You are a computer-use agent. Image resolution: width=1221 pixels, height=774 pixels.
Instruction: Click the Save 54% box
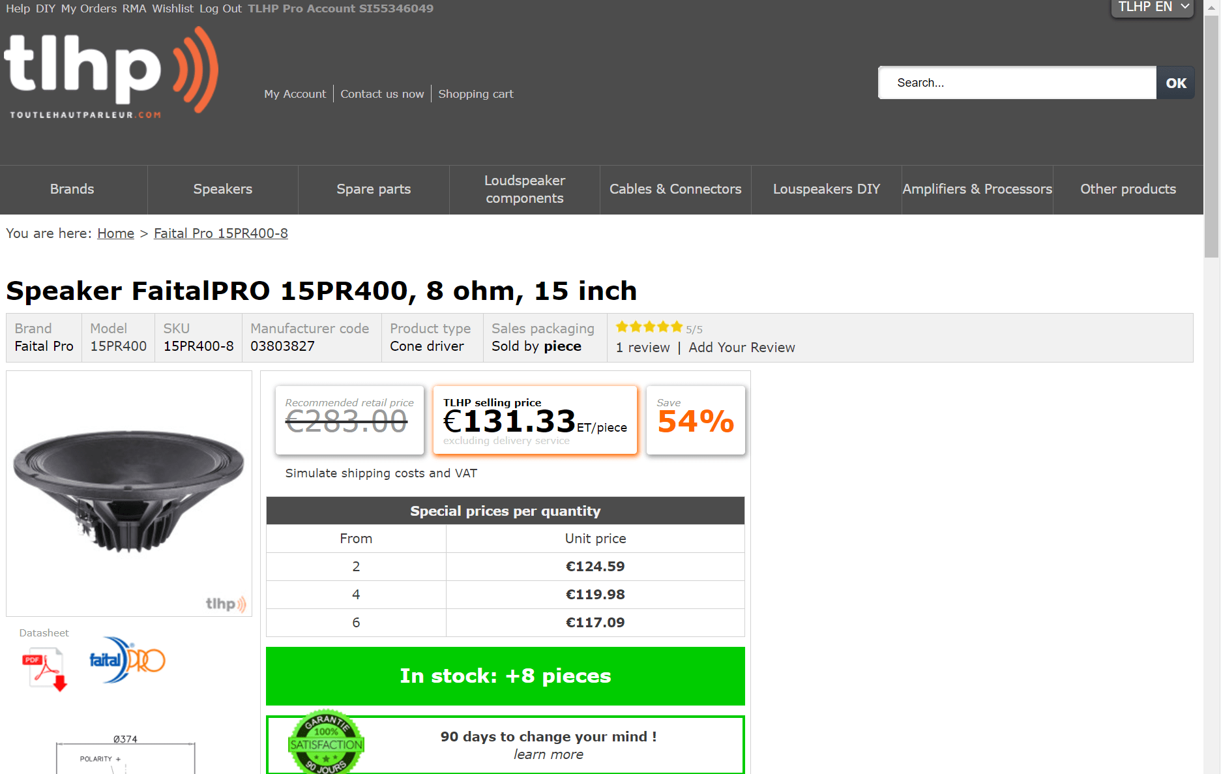click(x=696, y=421)
